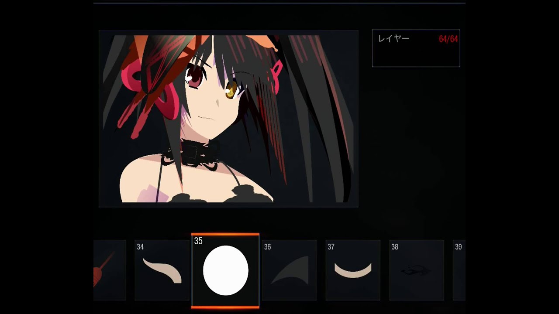Viewport: 559px width, 314px height.
Task: Click the レイヤー label
Action: [x=393, y=38]
